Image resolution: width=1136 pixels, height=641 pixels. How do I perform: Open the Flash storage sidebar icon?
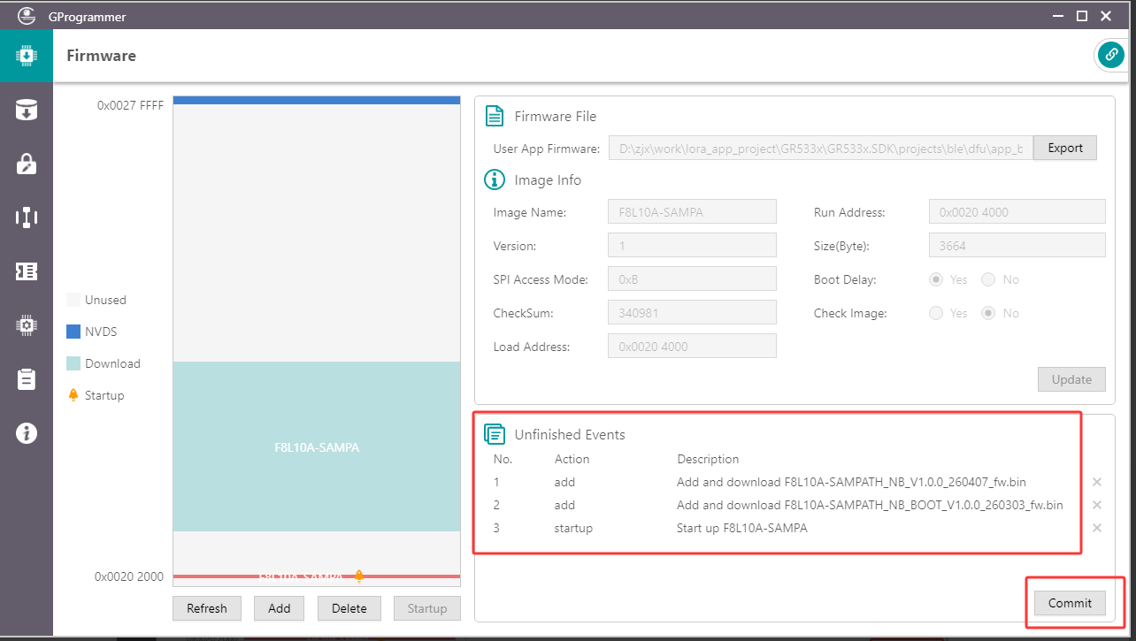click(x=27, y=110)
